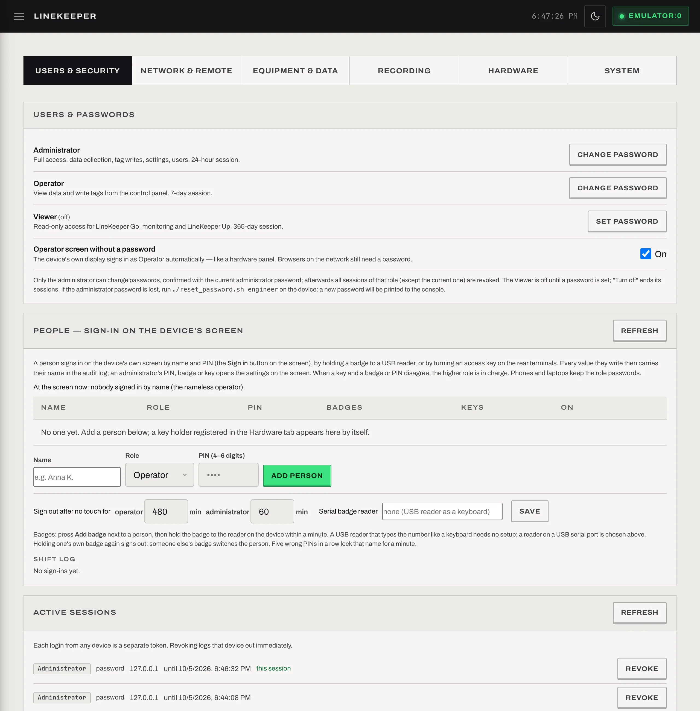
Task: Select the Users & Security tab
Action: point(78,71)
